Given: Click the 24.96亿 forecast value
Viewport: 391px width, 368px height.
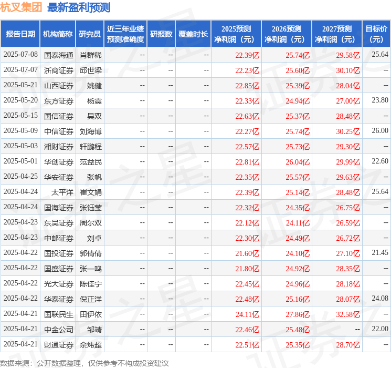Looking at the screenshot, I should [298, 284].
